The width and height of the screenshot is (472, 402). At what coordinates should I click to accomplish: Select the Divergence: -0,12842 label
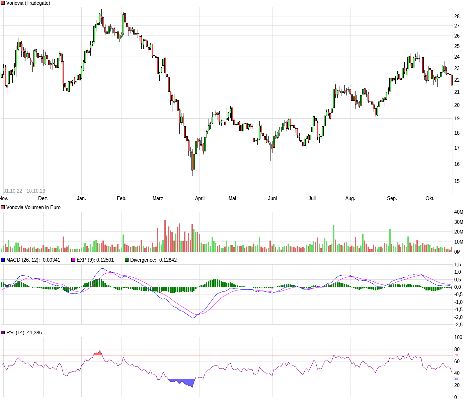[153, 260]
